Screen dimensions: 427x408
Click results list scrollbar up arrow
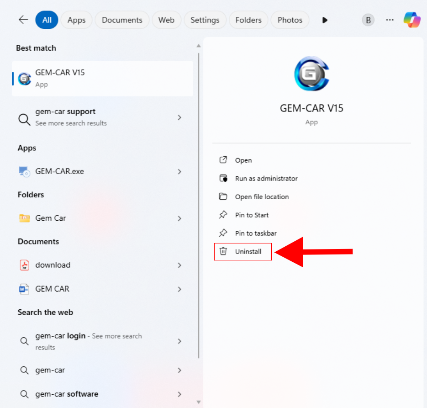(x=199, y=46)
